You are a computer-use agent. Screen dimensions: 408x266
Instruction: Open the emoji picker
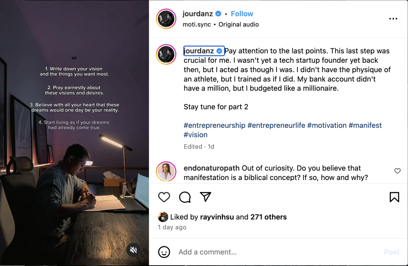164,252
